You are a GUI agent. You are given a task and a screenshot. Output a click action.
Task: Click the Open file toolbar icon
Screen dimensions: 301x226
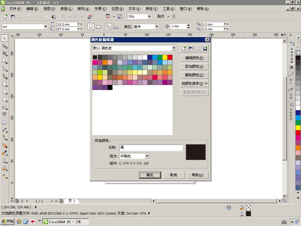13,16
